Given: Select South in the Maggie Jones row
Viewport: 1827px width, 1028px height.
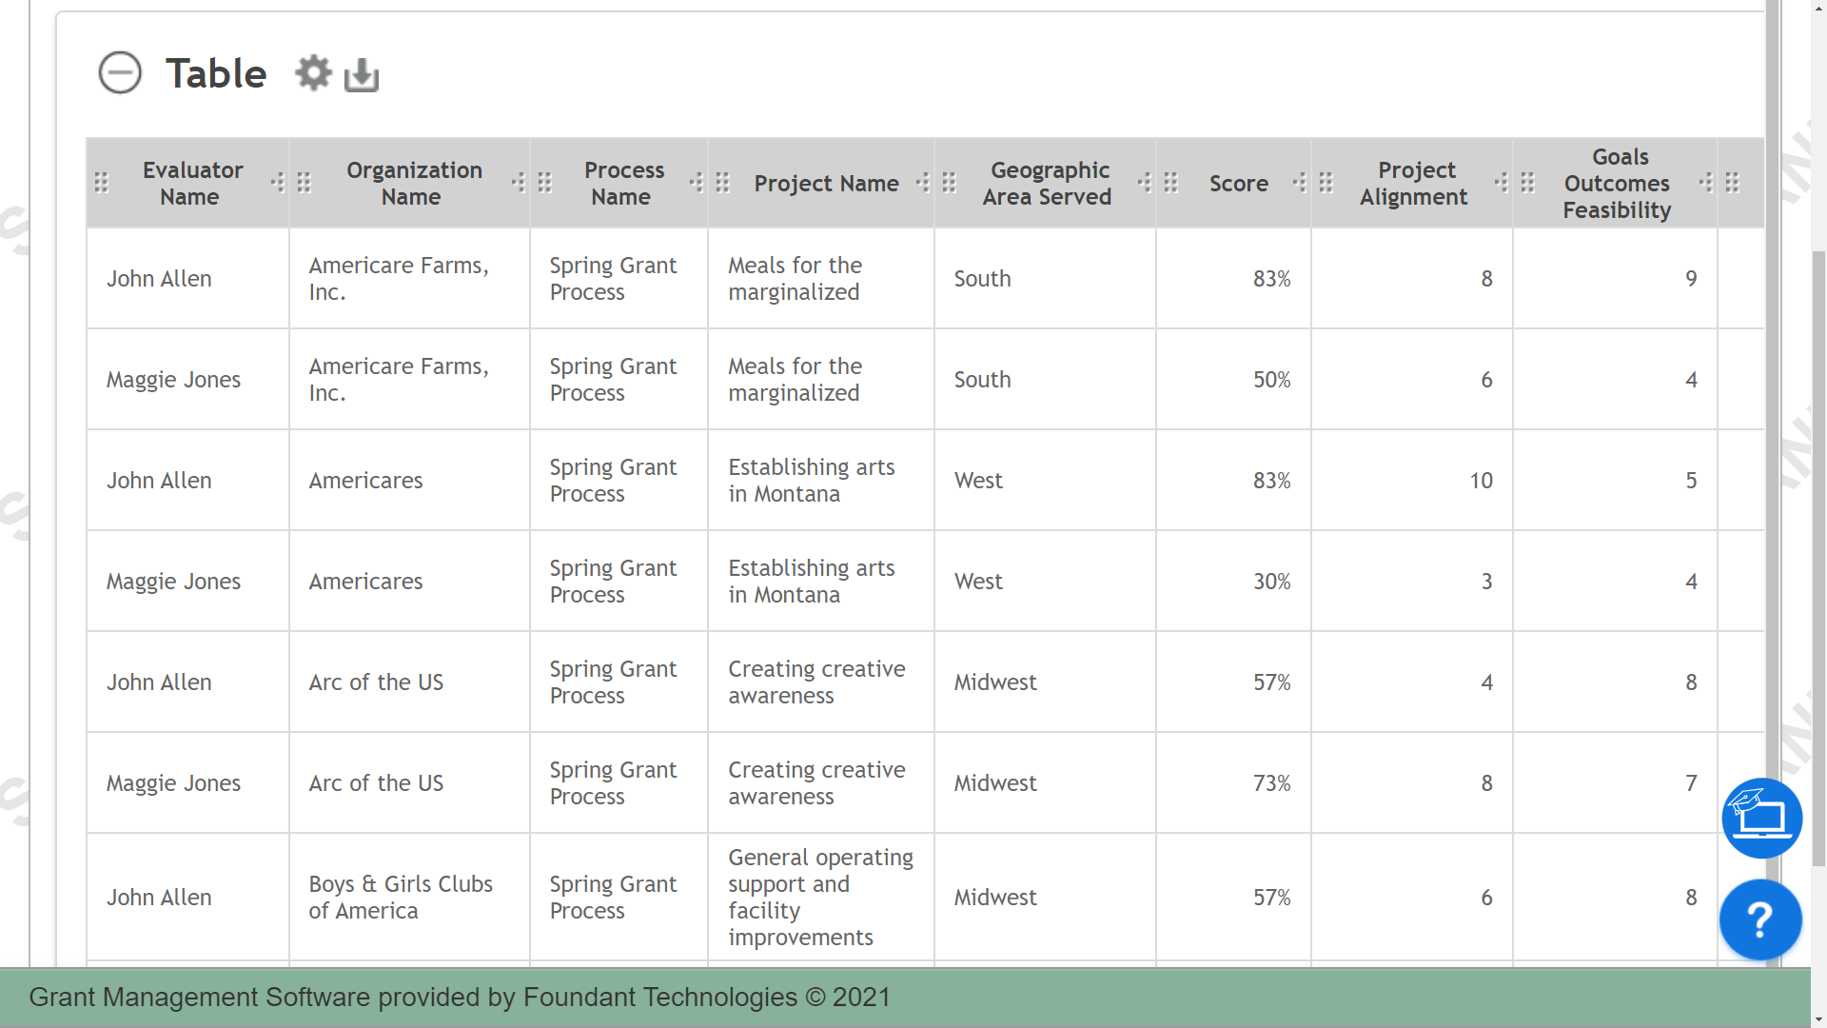Looking at the screenshot, I should coord(1045,380).
